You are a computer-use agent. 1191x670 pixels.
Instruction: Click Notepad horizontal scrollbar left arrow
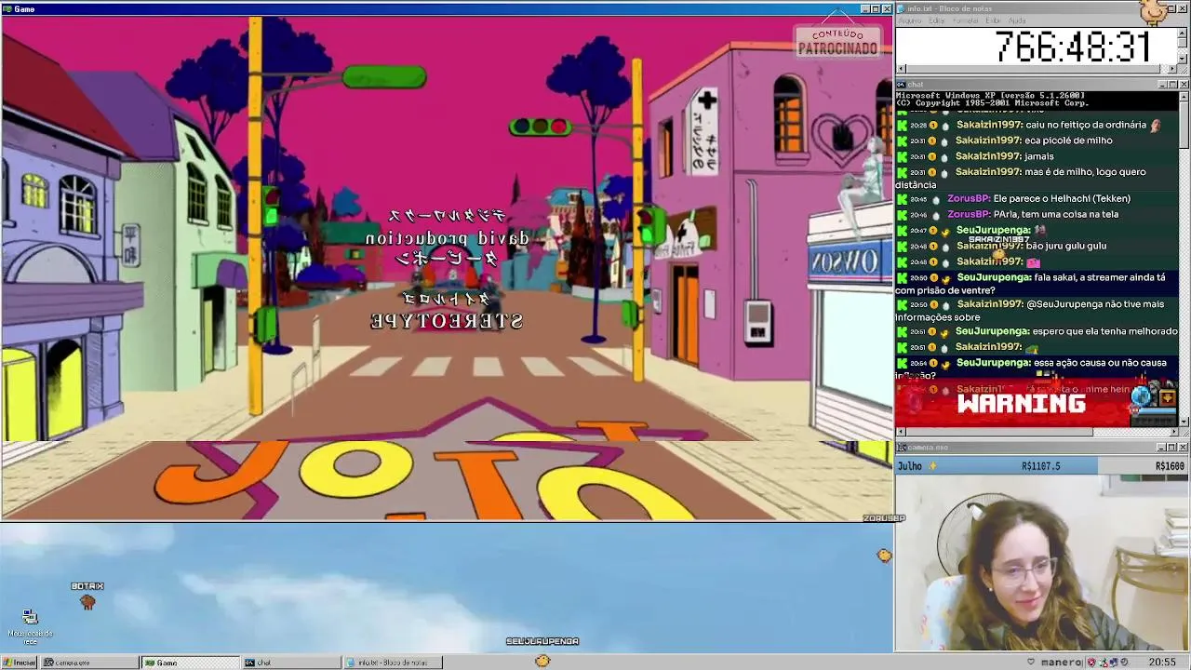coord(901,69)
